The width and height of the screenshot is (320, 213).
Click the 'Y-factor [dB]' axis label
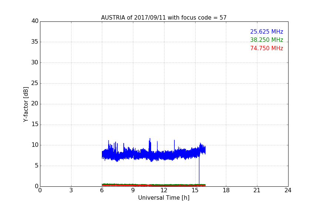[x=26, y=104]
